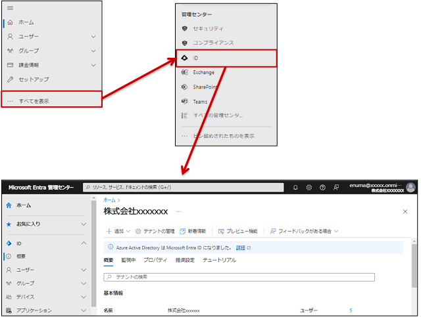Viewport: 421px width, 317px height.
Task: Close the tenant overview blade
Action: [x=405, y=212]
